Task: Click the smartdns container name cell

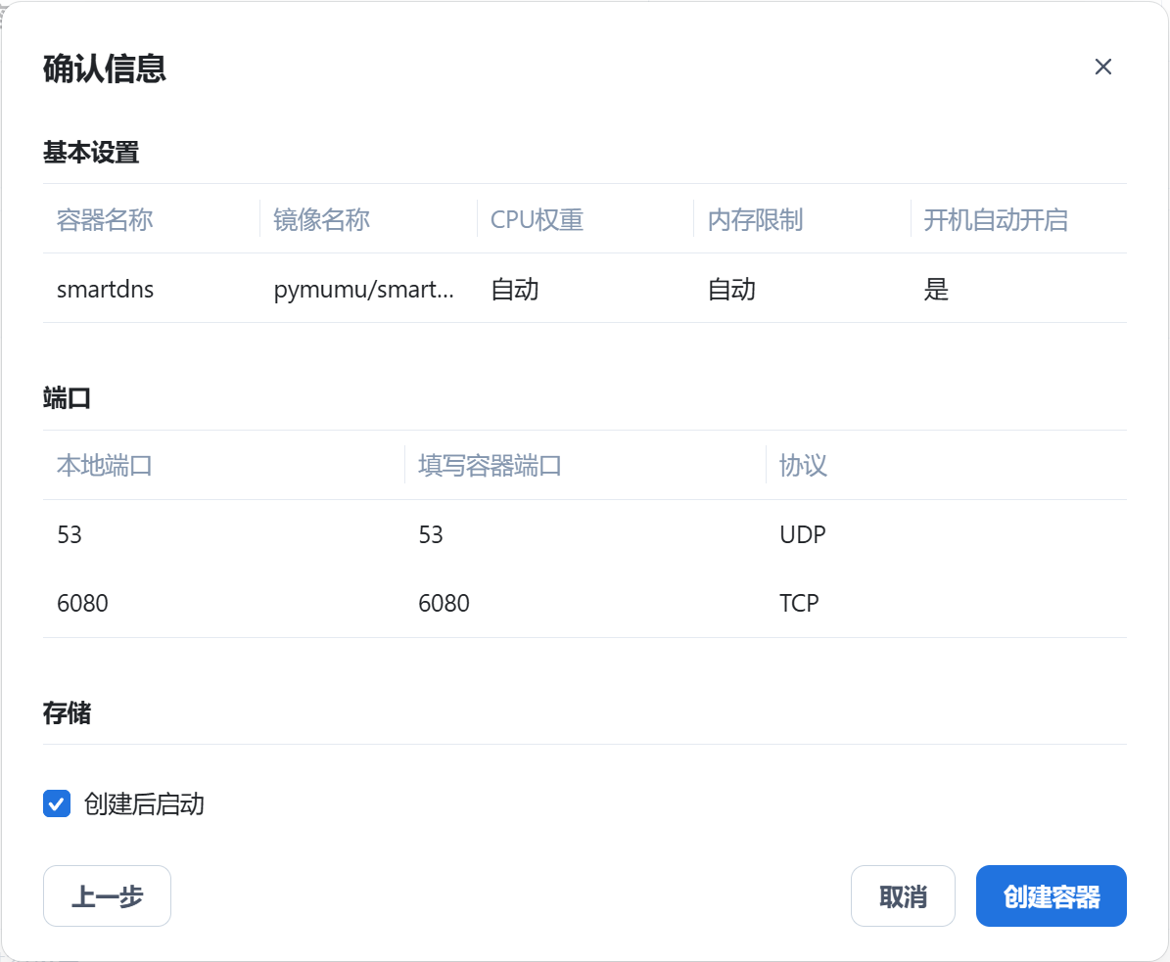Action: click(105, 290)
